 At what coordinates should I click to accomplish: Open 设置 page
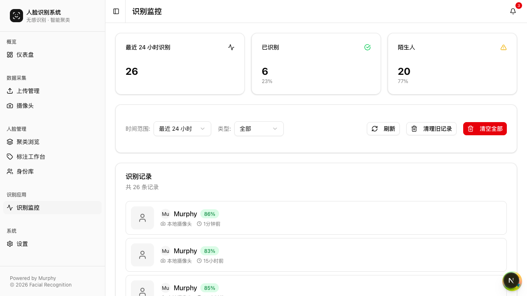(22, 244)
